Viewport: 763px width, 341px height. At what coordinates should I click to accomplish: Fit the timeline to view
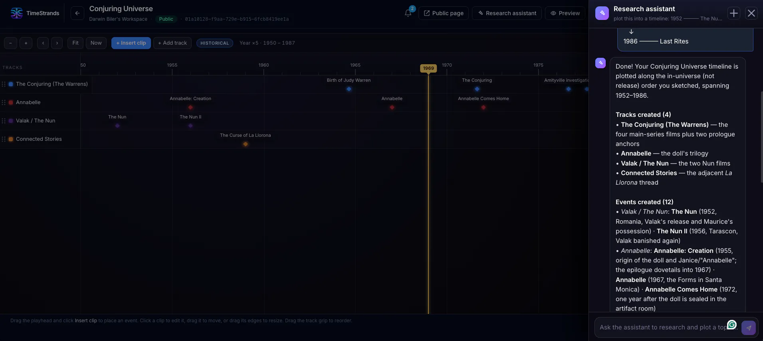(x=75, y=43)
